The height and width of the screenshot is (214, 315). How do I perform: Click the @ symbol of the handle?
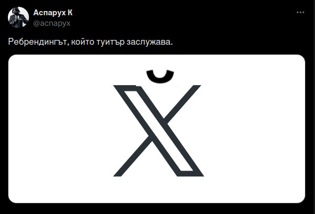click(37, 24)
